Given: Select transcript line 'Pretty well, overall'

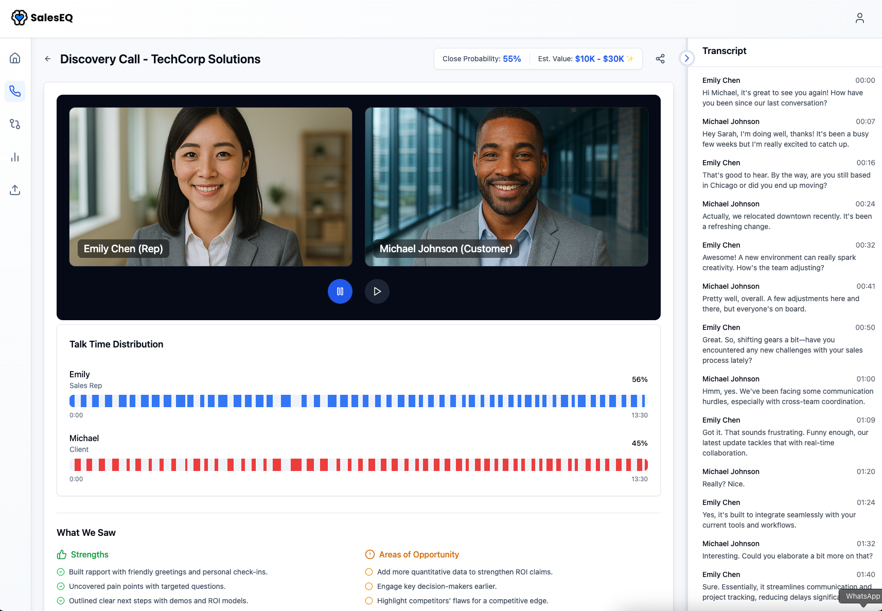Looking at the screenshot, I should (781, 304).
